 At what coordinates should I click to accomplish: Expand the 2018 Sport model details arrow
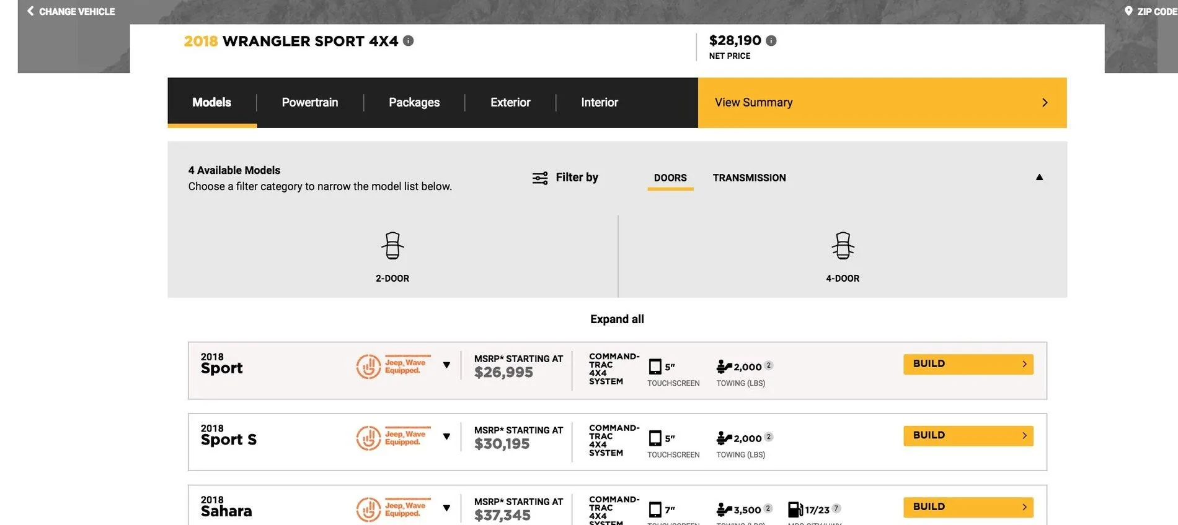(446, 365)
